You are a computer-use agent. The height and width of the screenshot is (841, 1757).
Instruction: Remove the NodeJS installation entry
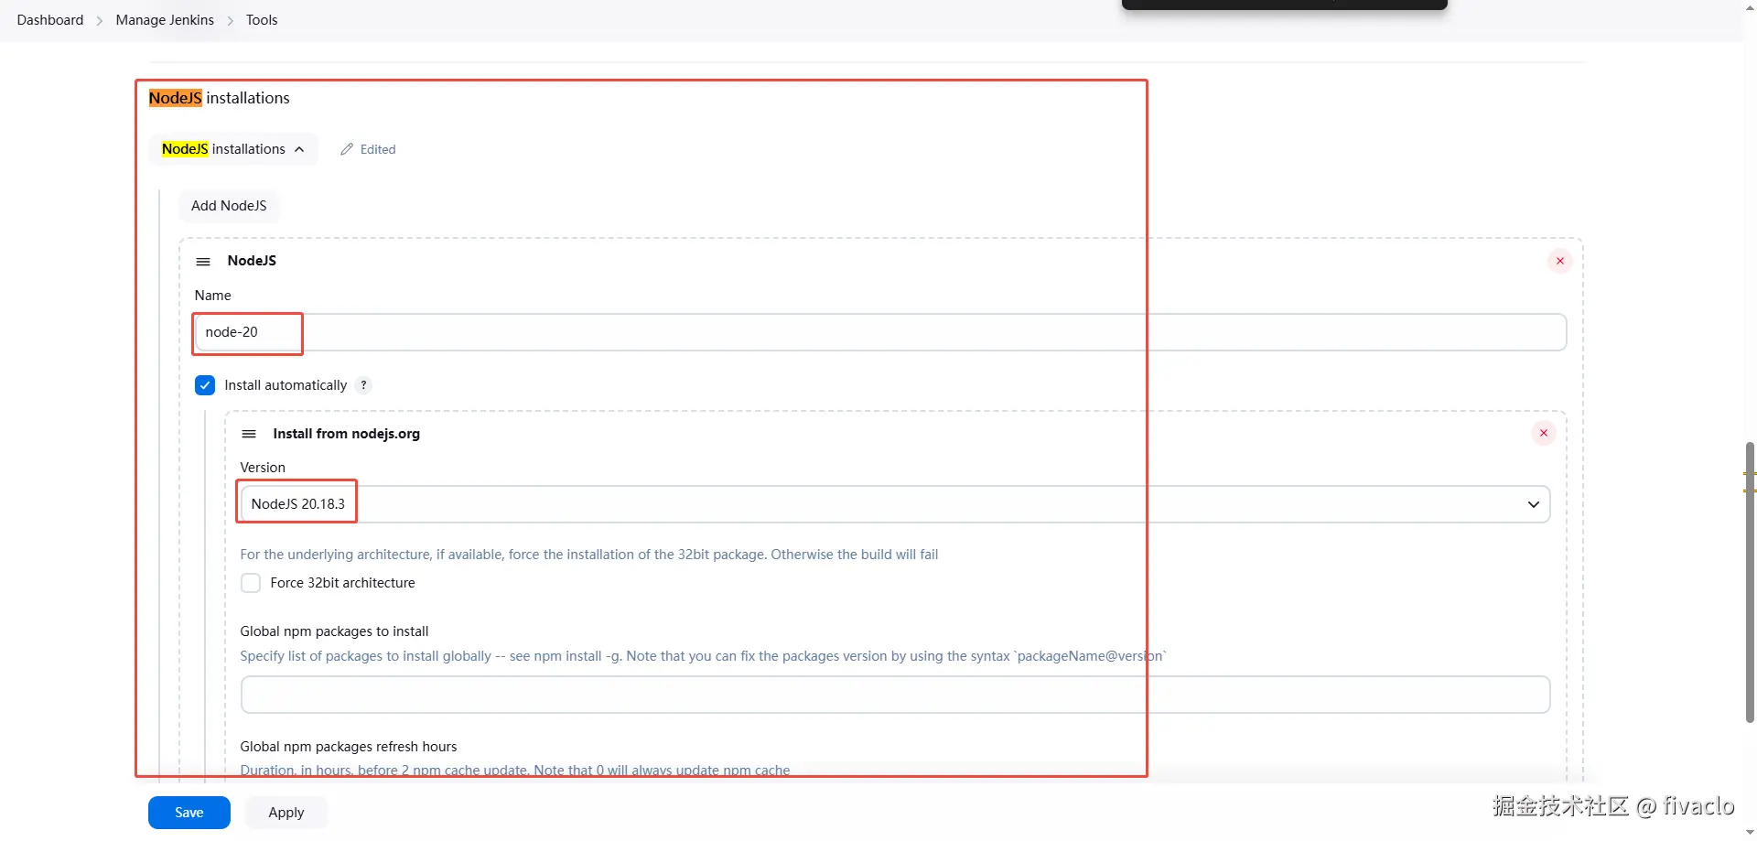click(x=1560, y=261)
